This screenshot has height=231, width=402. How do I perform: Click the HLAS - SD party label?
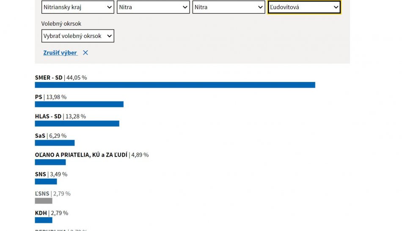tap(48, 116)
